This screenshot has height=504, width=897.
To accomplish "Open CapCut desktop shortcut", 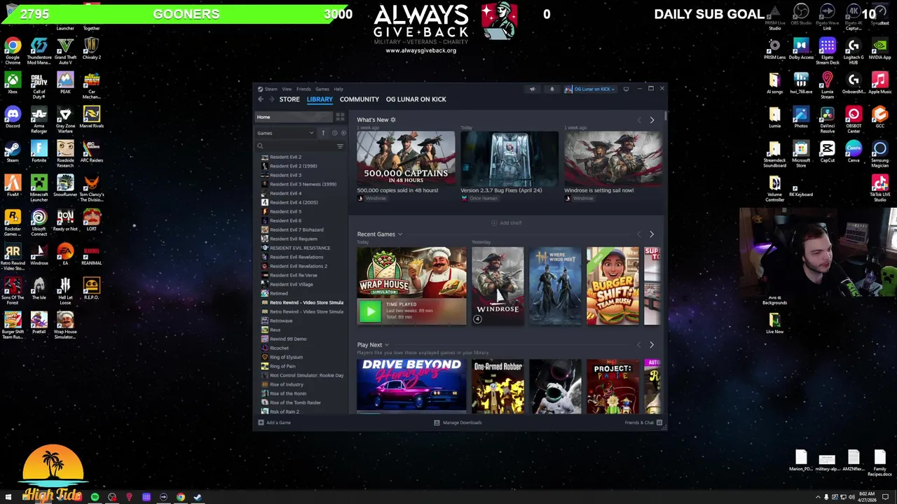I will click(827, 152).
